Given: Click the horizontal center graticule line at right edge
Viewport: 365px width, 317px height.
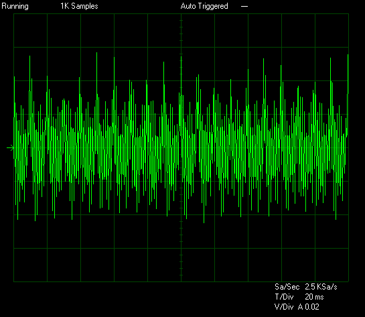Looking at the screenshot, I should (x=348, y=147).
